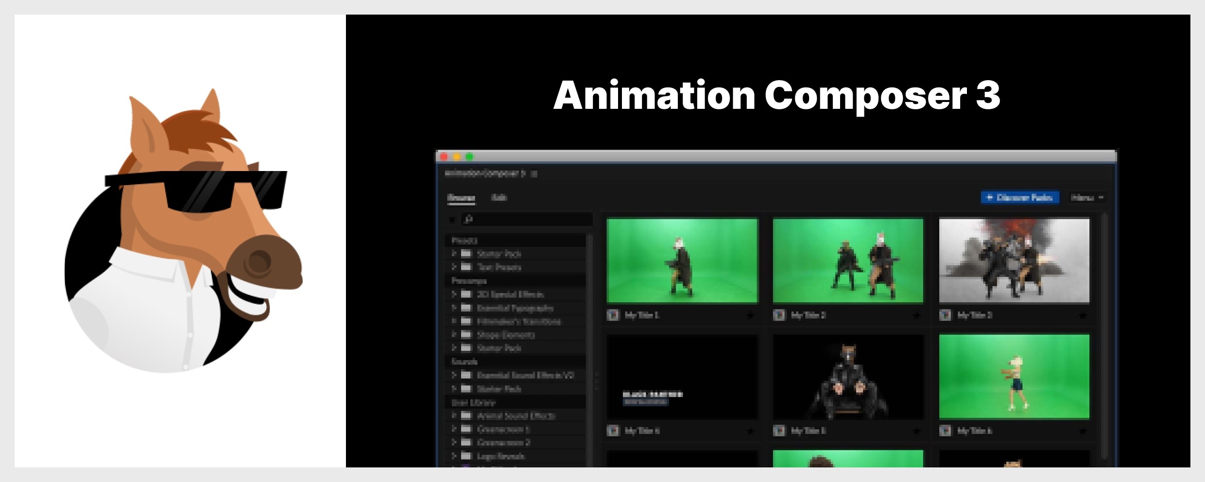Expand Starter Pack under Presets
This screenshot has width=1205, height=482.
454,253
